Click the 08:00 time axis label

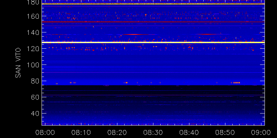pyautogui.click(x=45, y=132)
